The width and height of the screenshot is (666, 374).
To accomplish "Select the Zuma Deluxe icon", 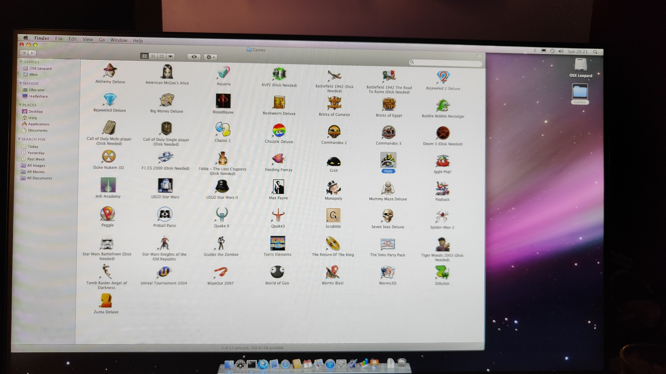I will coord(106,301).
